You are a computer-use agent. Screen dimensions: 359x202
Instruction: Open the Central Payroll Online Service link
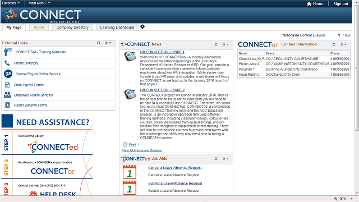click(38, 74)
